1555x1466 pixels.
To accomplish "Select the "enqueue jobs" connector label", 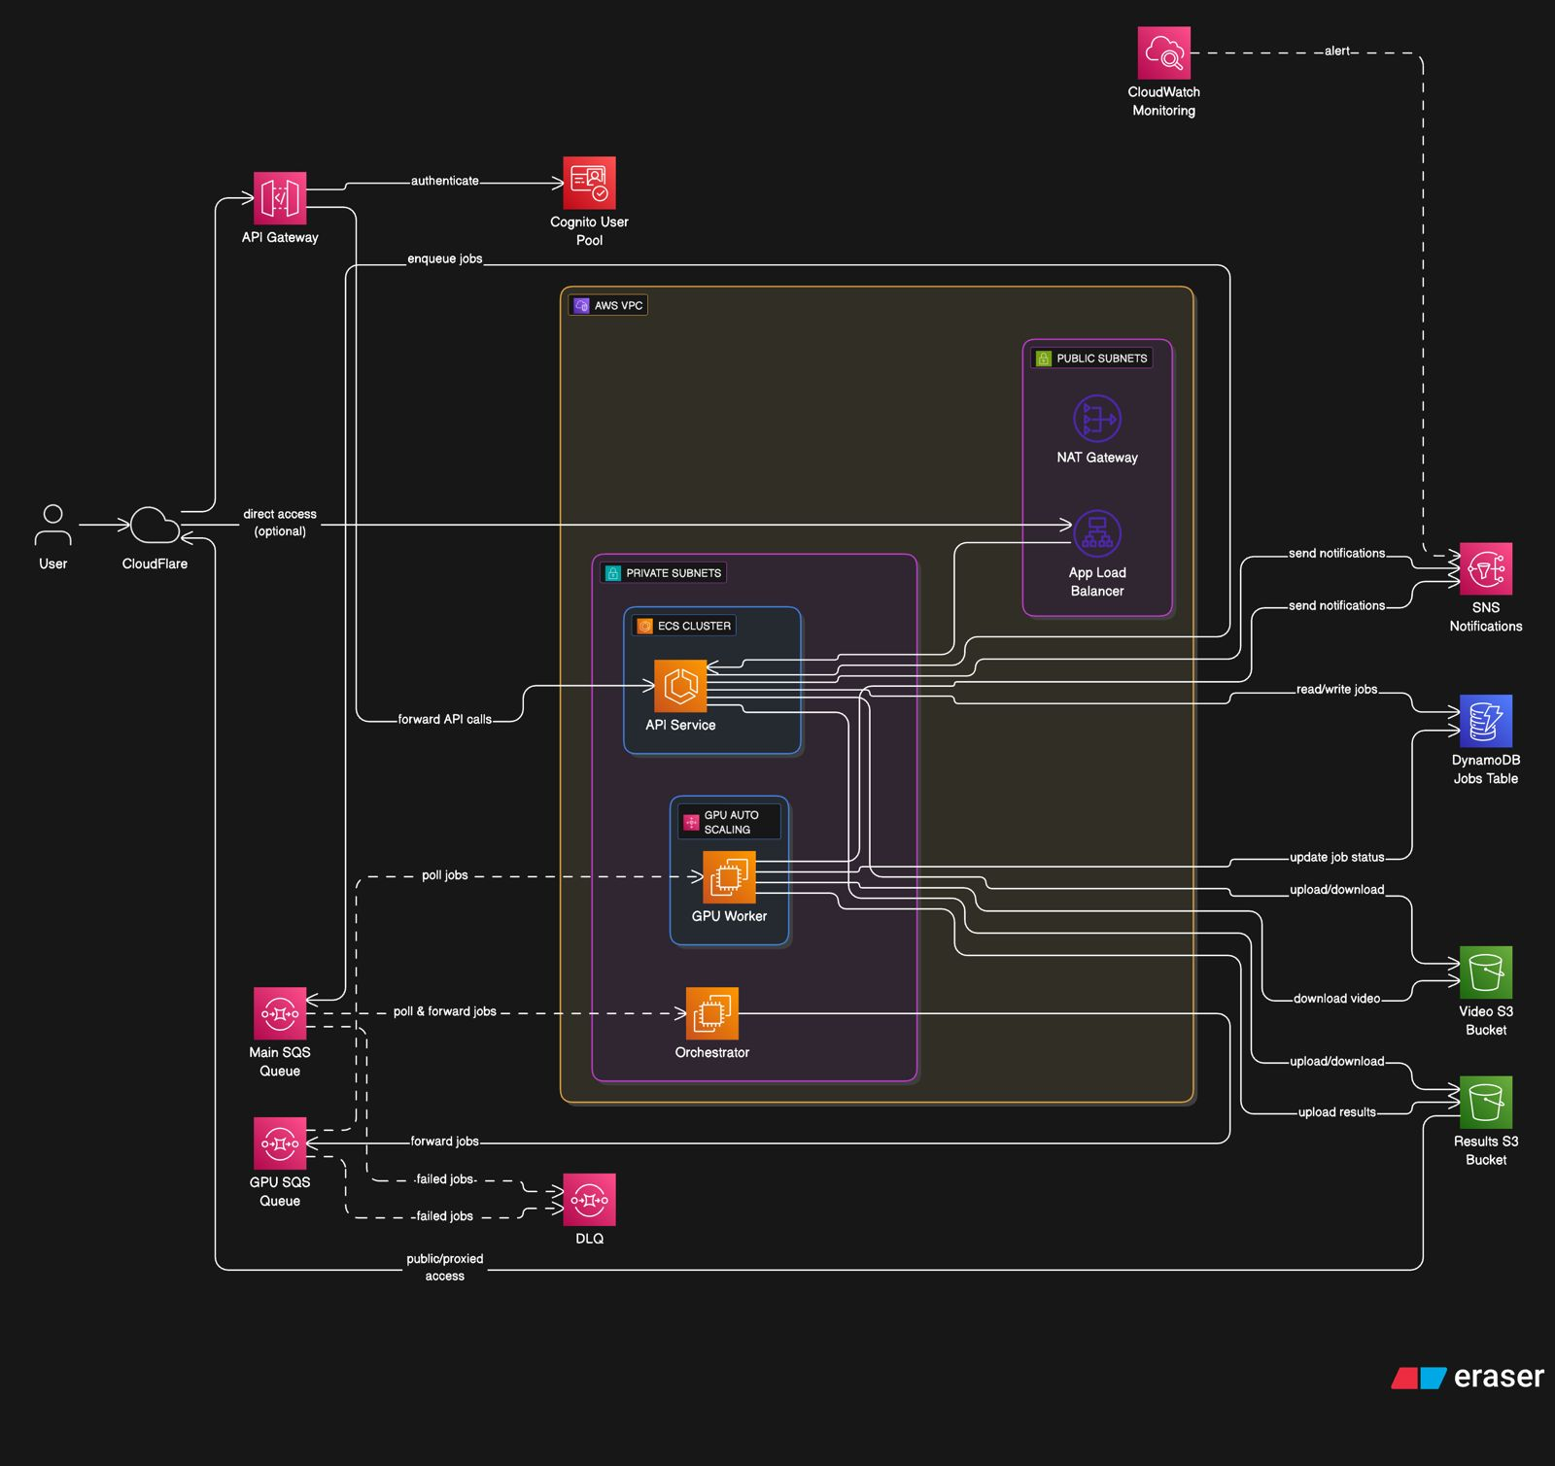I will coord(445,258).
